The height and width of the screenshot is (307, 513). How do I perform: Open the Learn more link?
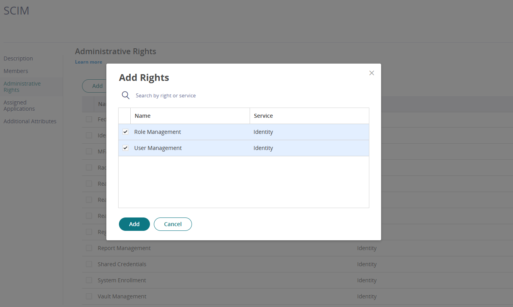[x=88, y=62]
